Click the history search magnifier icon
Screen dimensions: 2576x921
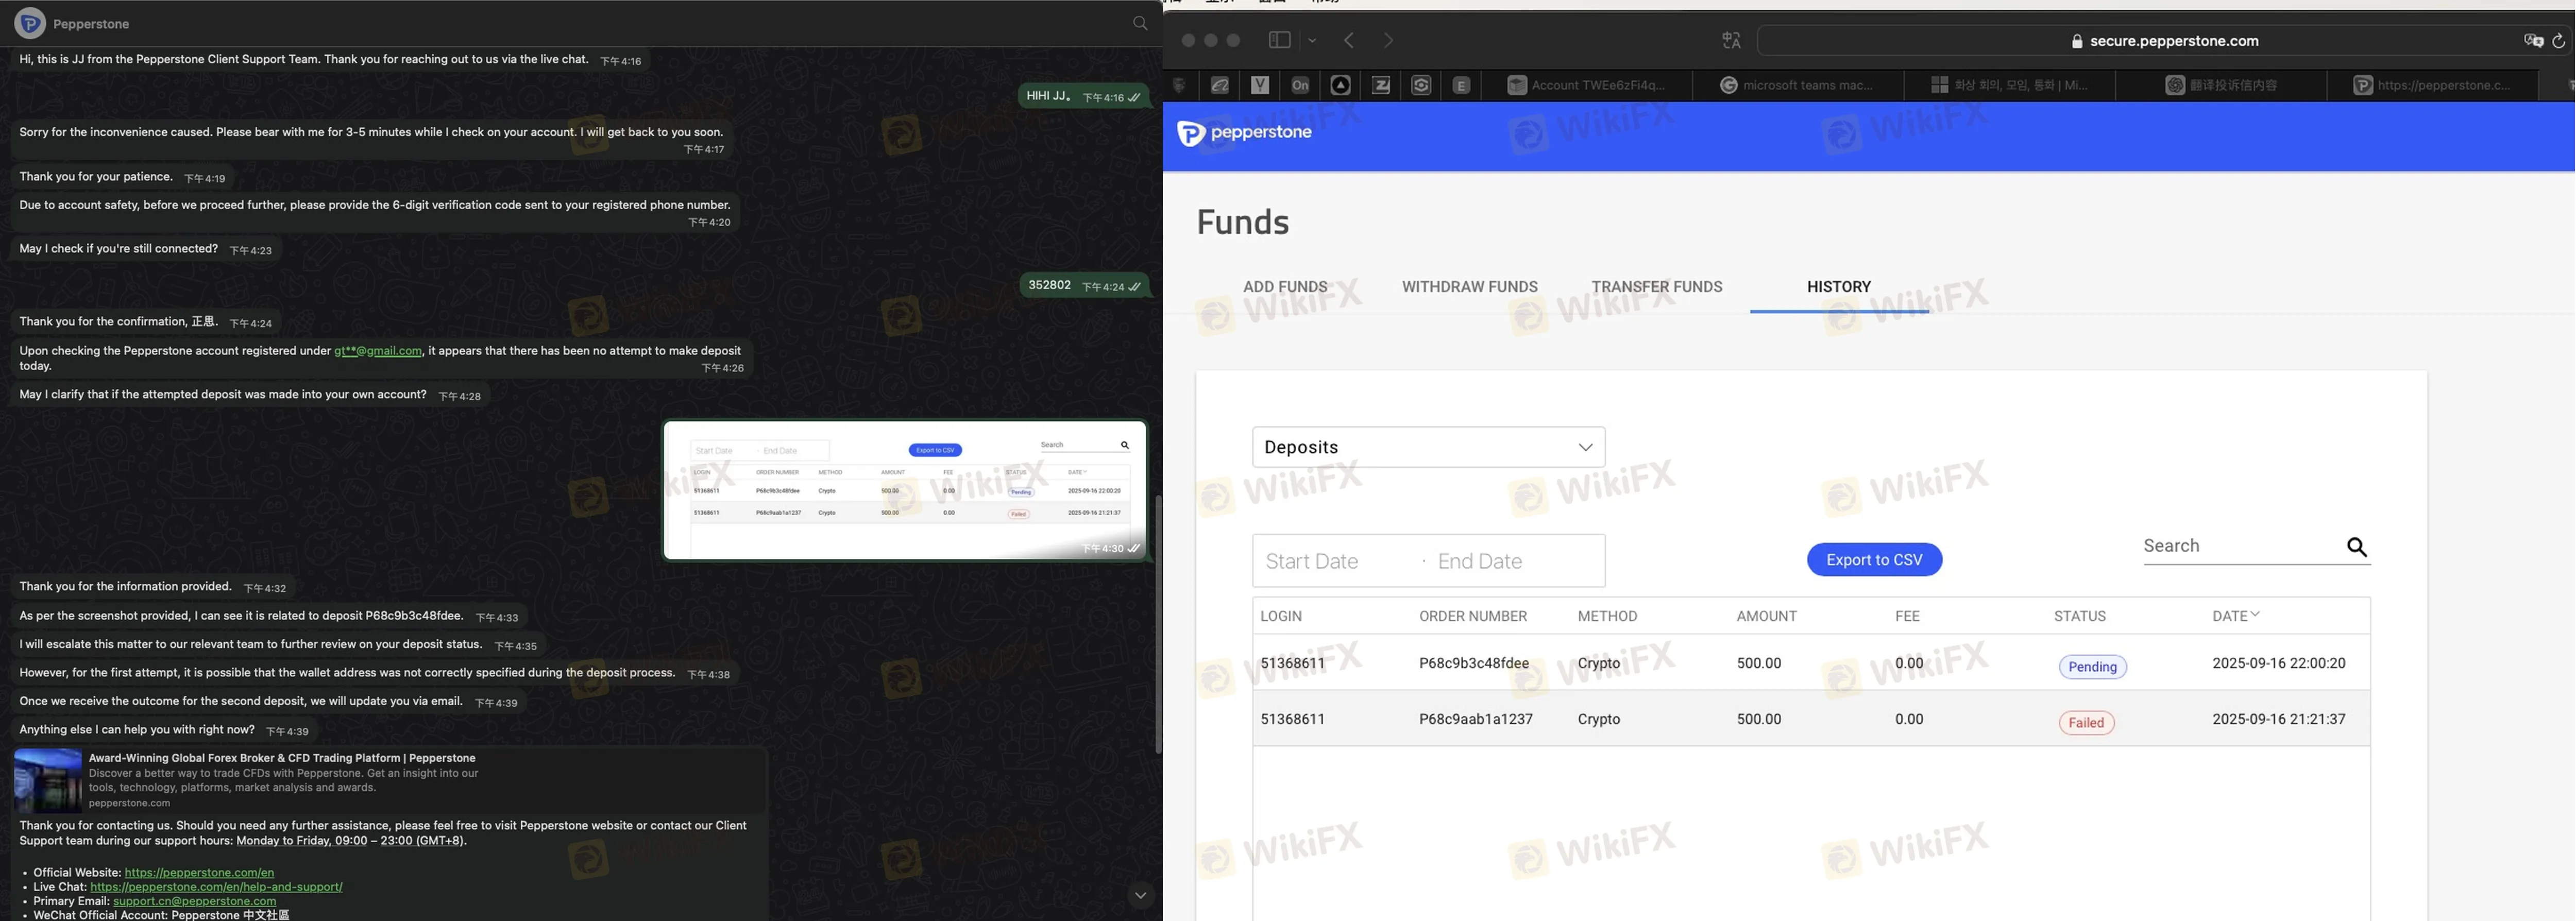coord(2356,547)
